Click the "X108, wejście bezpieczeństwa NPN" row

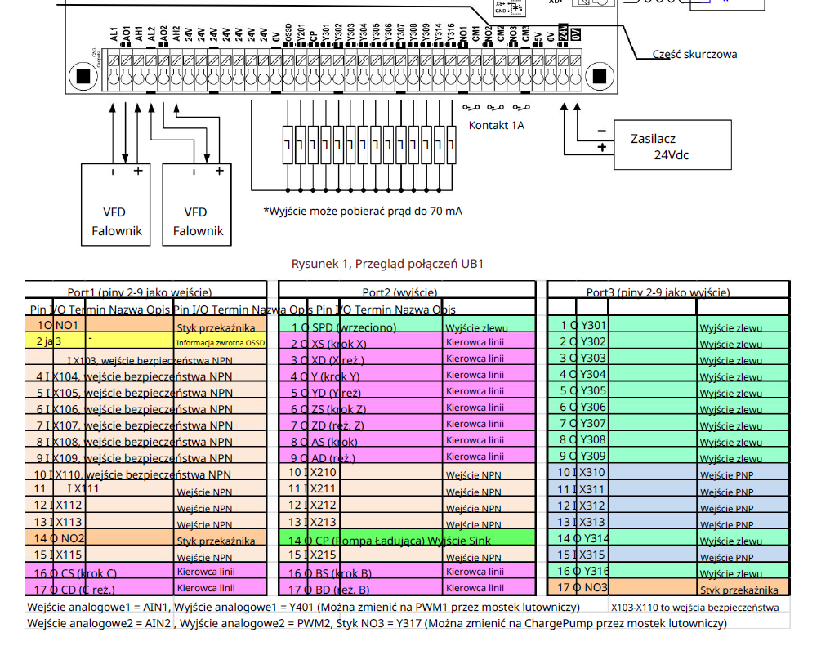coord(142,442)
